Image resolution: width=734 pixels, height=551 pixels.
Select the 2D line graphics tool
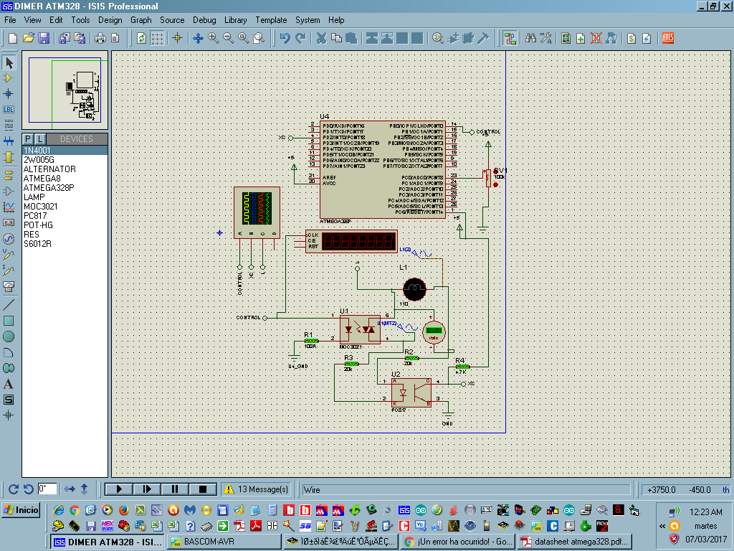pos(9,305)
